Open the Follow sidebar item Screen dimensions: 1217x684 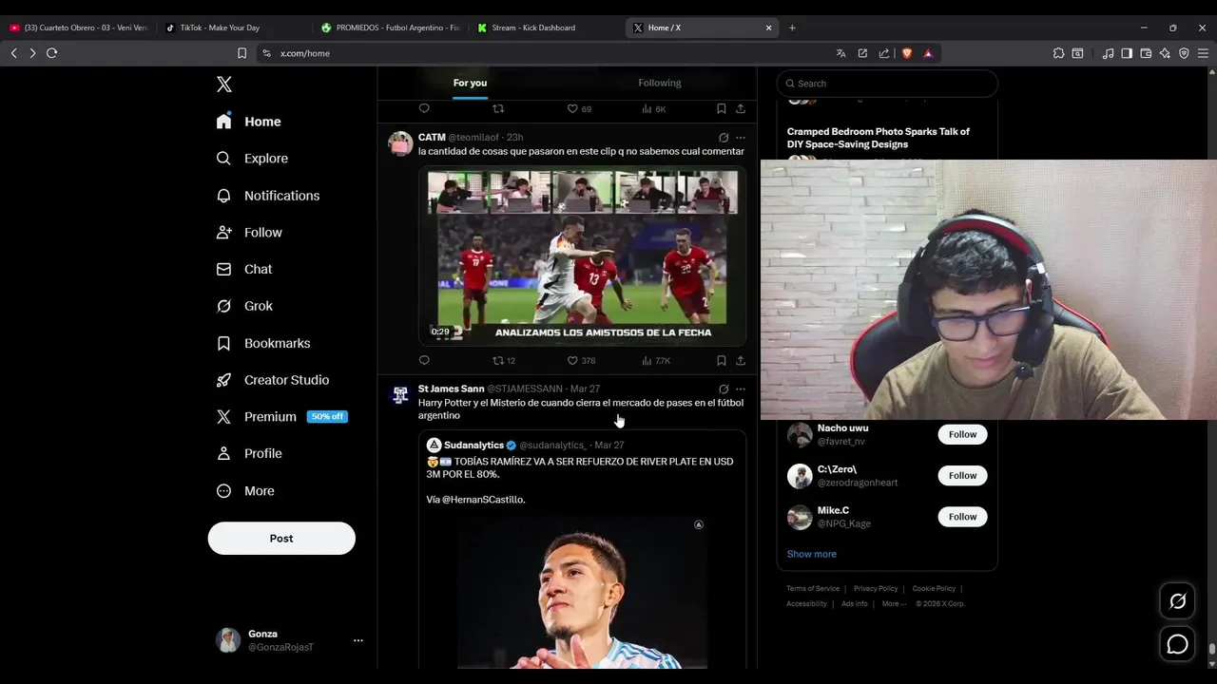click(x=249, y=233)
